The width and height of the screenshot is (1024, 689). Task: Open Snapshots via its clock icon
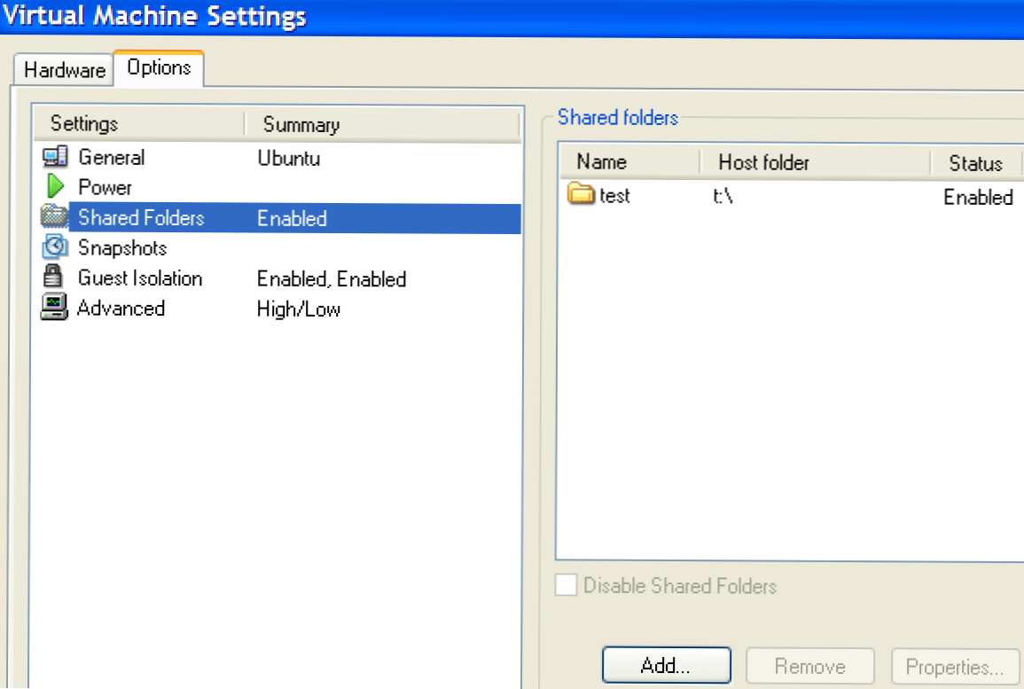click(55, 247)
